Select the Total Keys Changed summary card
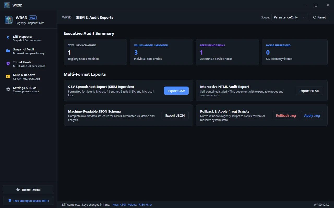The height and width of the screenshot is (208, 334). [x=95, y=52]
